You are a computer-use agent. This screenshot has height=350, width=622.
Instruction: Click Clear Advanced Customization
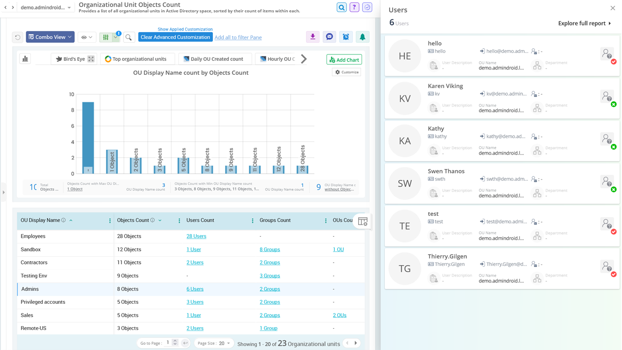pyautogui.click(x=175, y=37)
